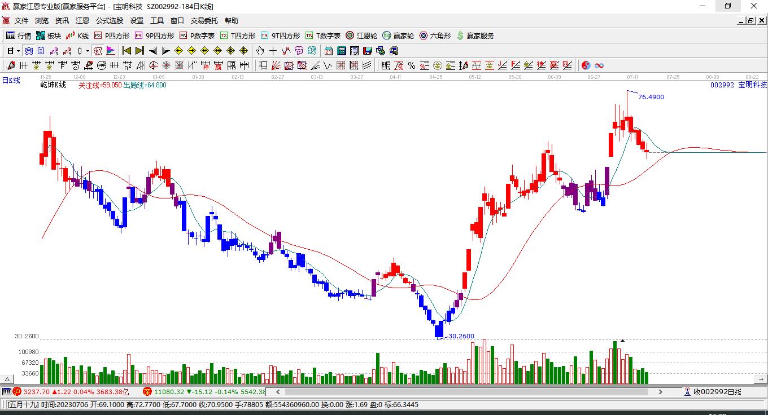This screenshot has height=415, width=768.
Task: Open the 江恩轮 Gann wheel
Action: point(361,36)
